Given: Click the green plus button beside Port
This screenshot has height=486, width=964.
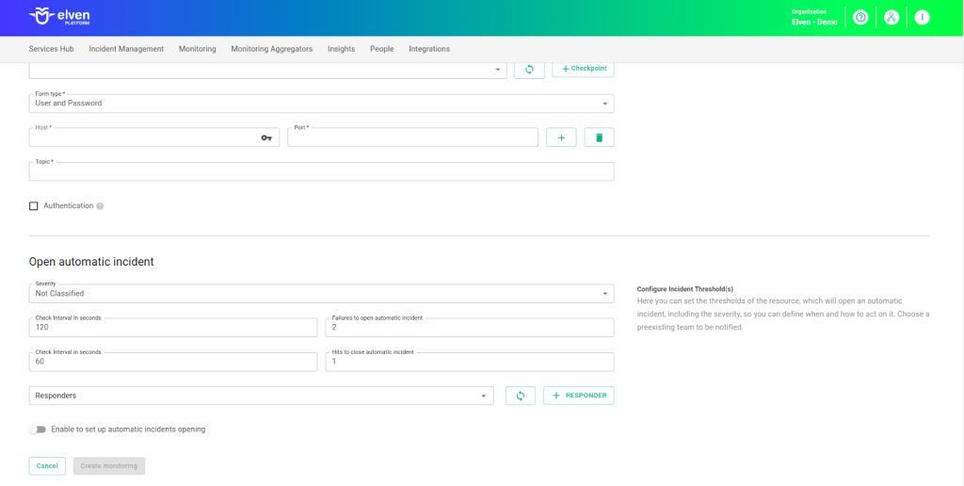Looking at the screenshot, I should (561, 138).
